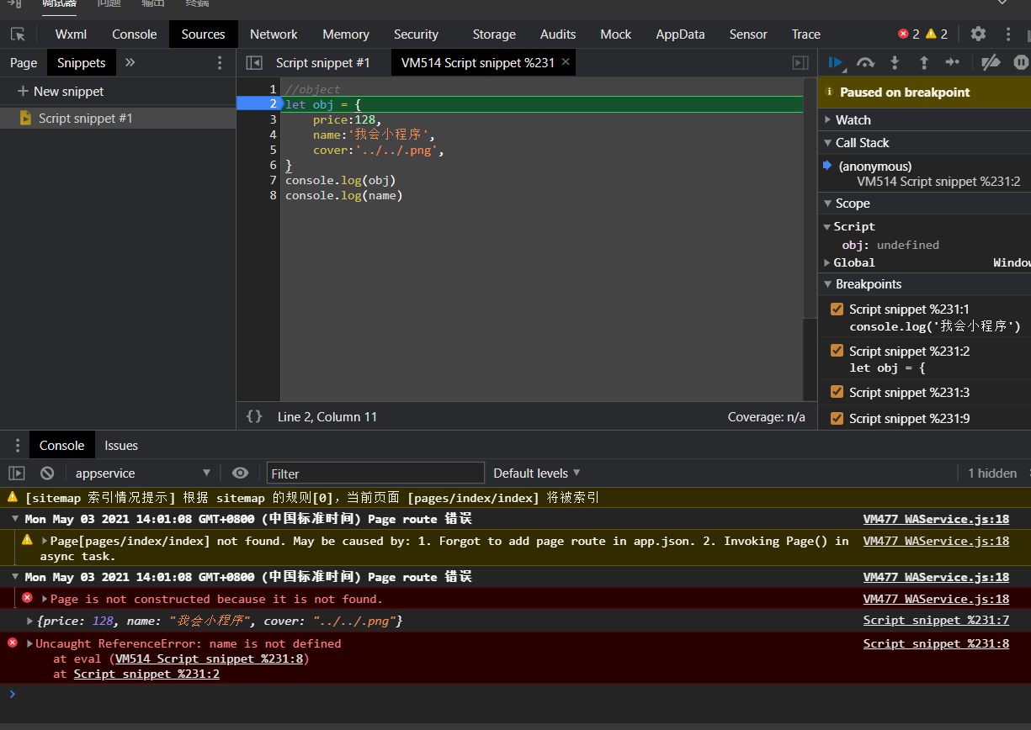Open the Trace tab
The width and height of the screenshot is (1031, 730).
point(805,34)
